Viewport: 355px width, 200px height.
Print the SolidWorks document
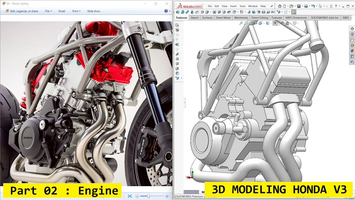(x=306, y=6)
